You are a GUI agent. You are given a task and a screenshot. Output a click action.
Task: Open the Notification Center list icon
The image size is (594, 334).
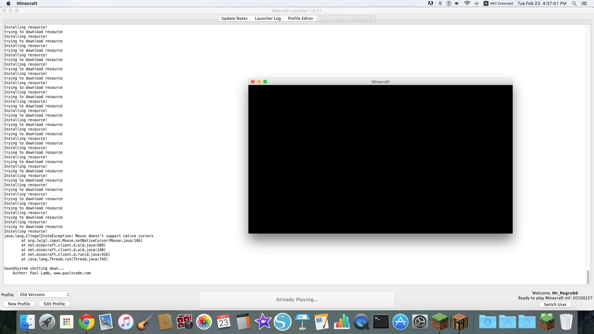pos(584,3)
